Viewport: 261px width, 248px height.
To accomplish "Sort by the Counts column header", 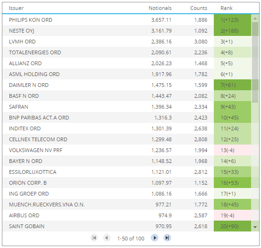I will point(199,8).
